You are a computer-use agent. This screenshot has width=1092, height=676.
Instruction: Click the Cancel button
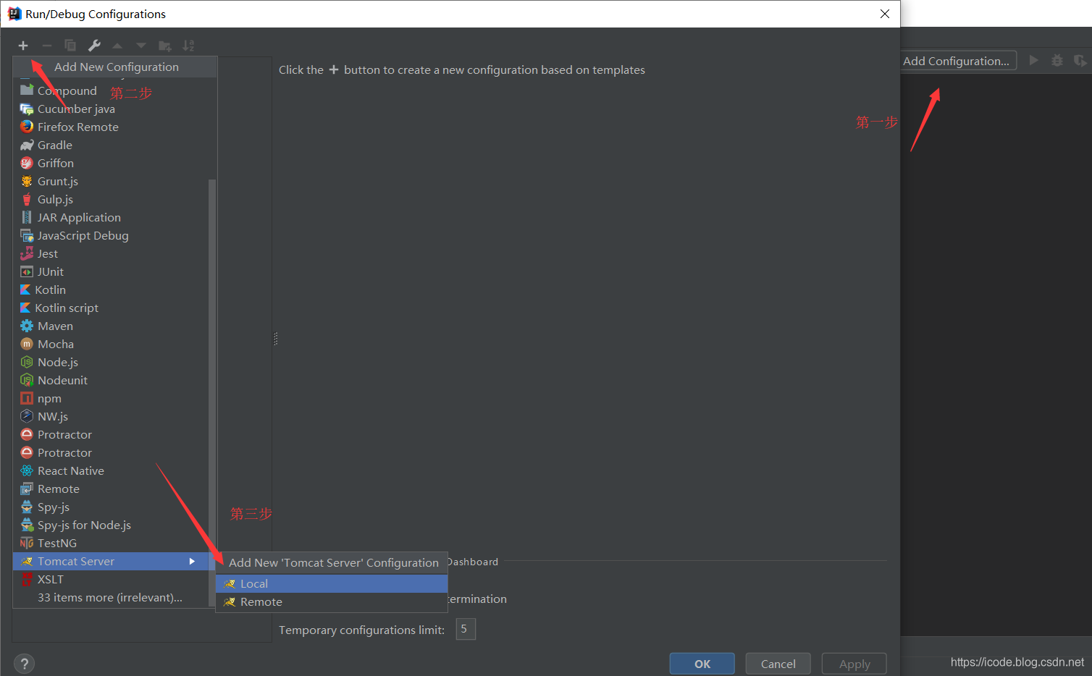pos(778,664)
